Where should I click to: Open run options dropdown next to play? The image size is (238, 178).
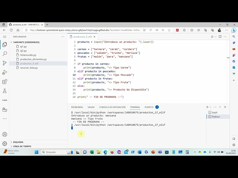tap(216, 37)
